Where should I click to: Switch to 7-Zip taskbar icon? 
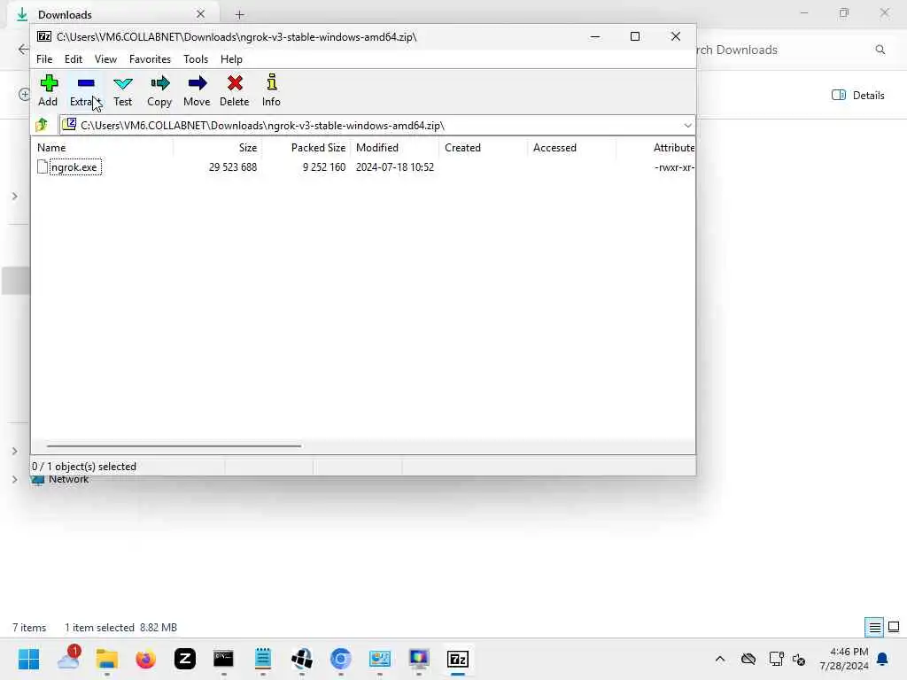coord(458,659)
